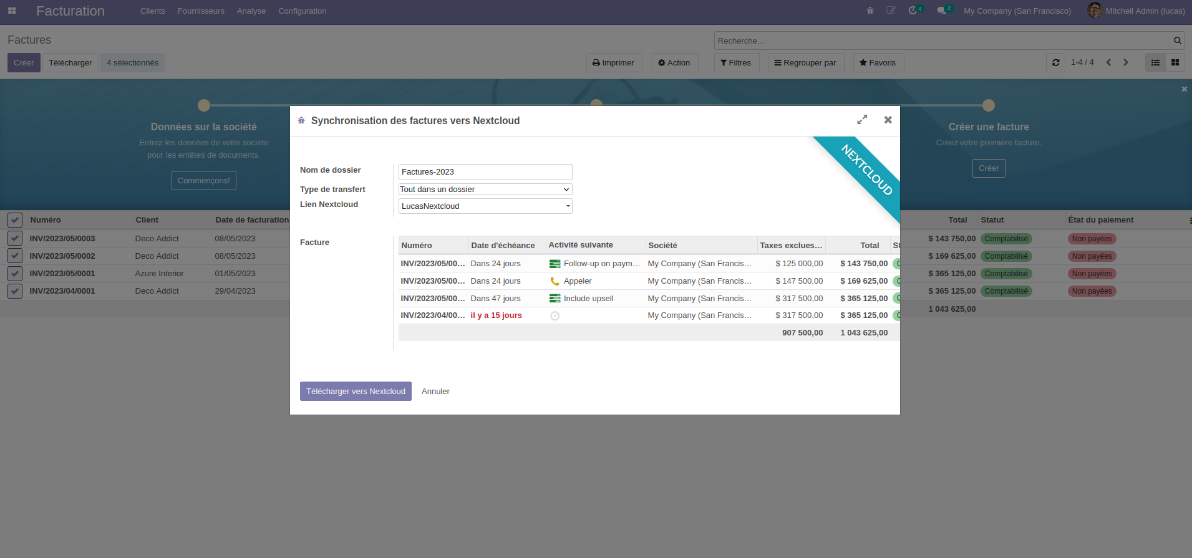Image resolution: width=1192 pixels, height=558 pixels.
Task: Uncheck invoice INV/2023/05/0002 checkbox
Action: click(x=15, y=256)
